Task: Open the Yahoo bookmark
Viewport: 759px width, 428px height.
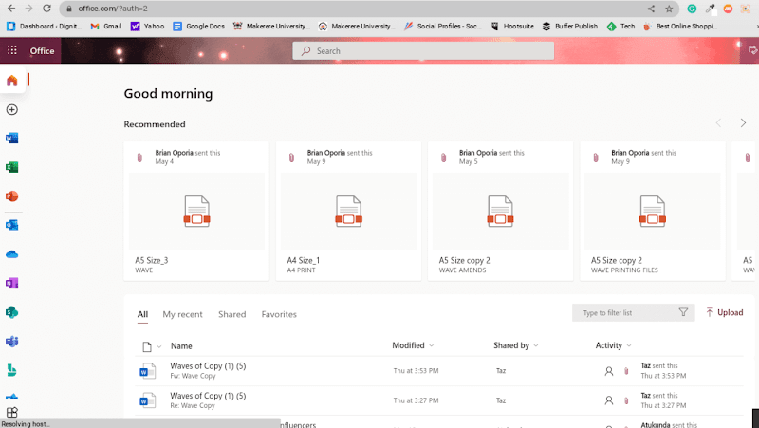Action: (147, 27)
